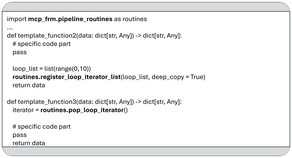Click the template_function2 definition name
Screen dimensions: 292x158
point(47,35)
